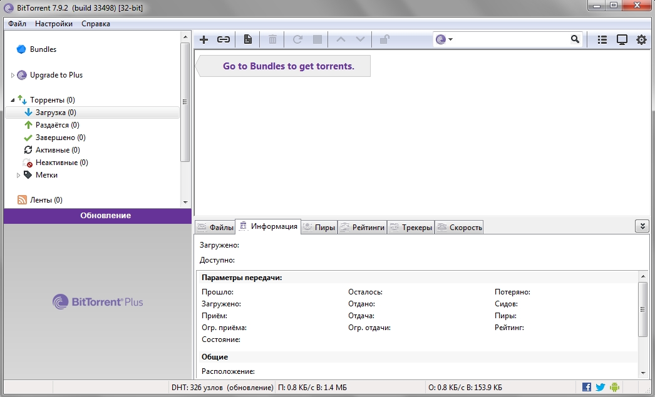Click Add Torrent from URL link icon
655x397 pixels.
224,39
